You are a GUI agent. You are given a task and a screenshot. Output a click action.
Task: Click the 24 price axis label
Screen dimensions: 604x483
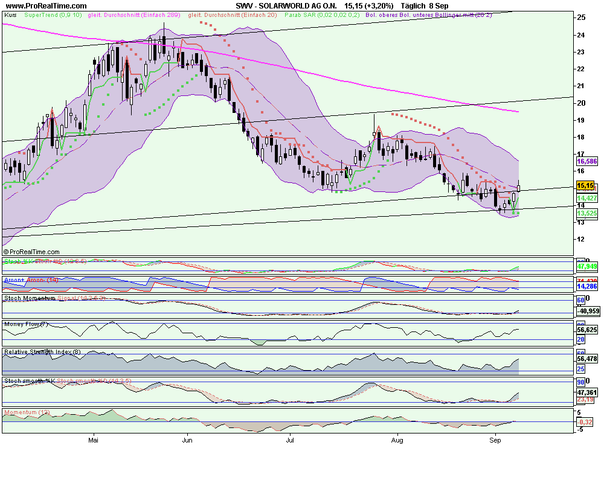click(581, 35)
